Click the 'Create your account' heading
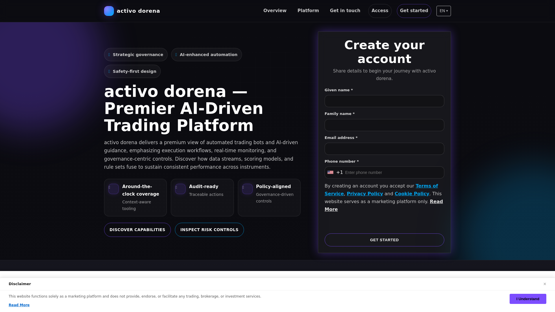This screenshot has height=312, width=555. click(x=384, y=52)
